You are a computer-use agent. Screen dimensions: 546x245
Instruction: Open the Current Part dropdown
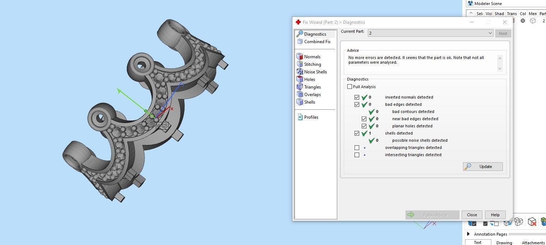tap(430, 33)
